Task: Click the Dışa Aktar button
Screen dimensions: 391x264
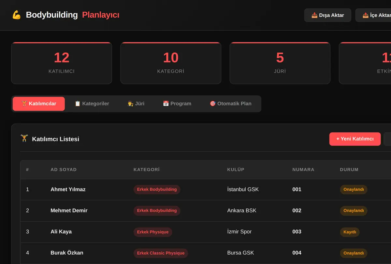Action: click(328, 15)
